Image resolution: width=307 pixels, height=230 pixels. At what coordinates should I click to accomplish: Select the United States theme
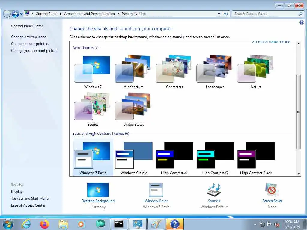[x=133, y=109]
